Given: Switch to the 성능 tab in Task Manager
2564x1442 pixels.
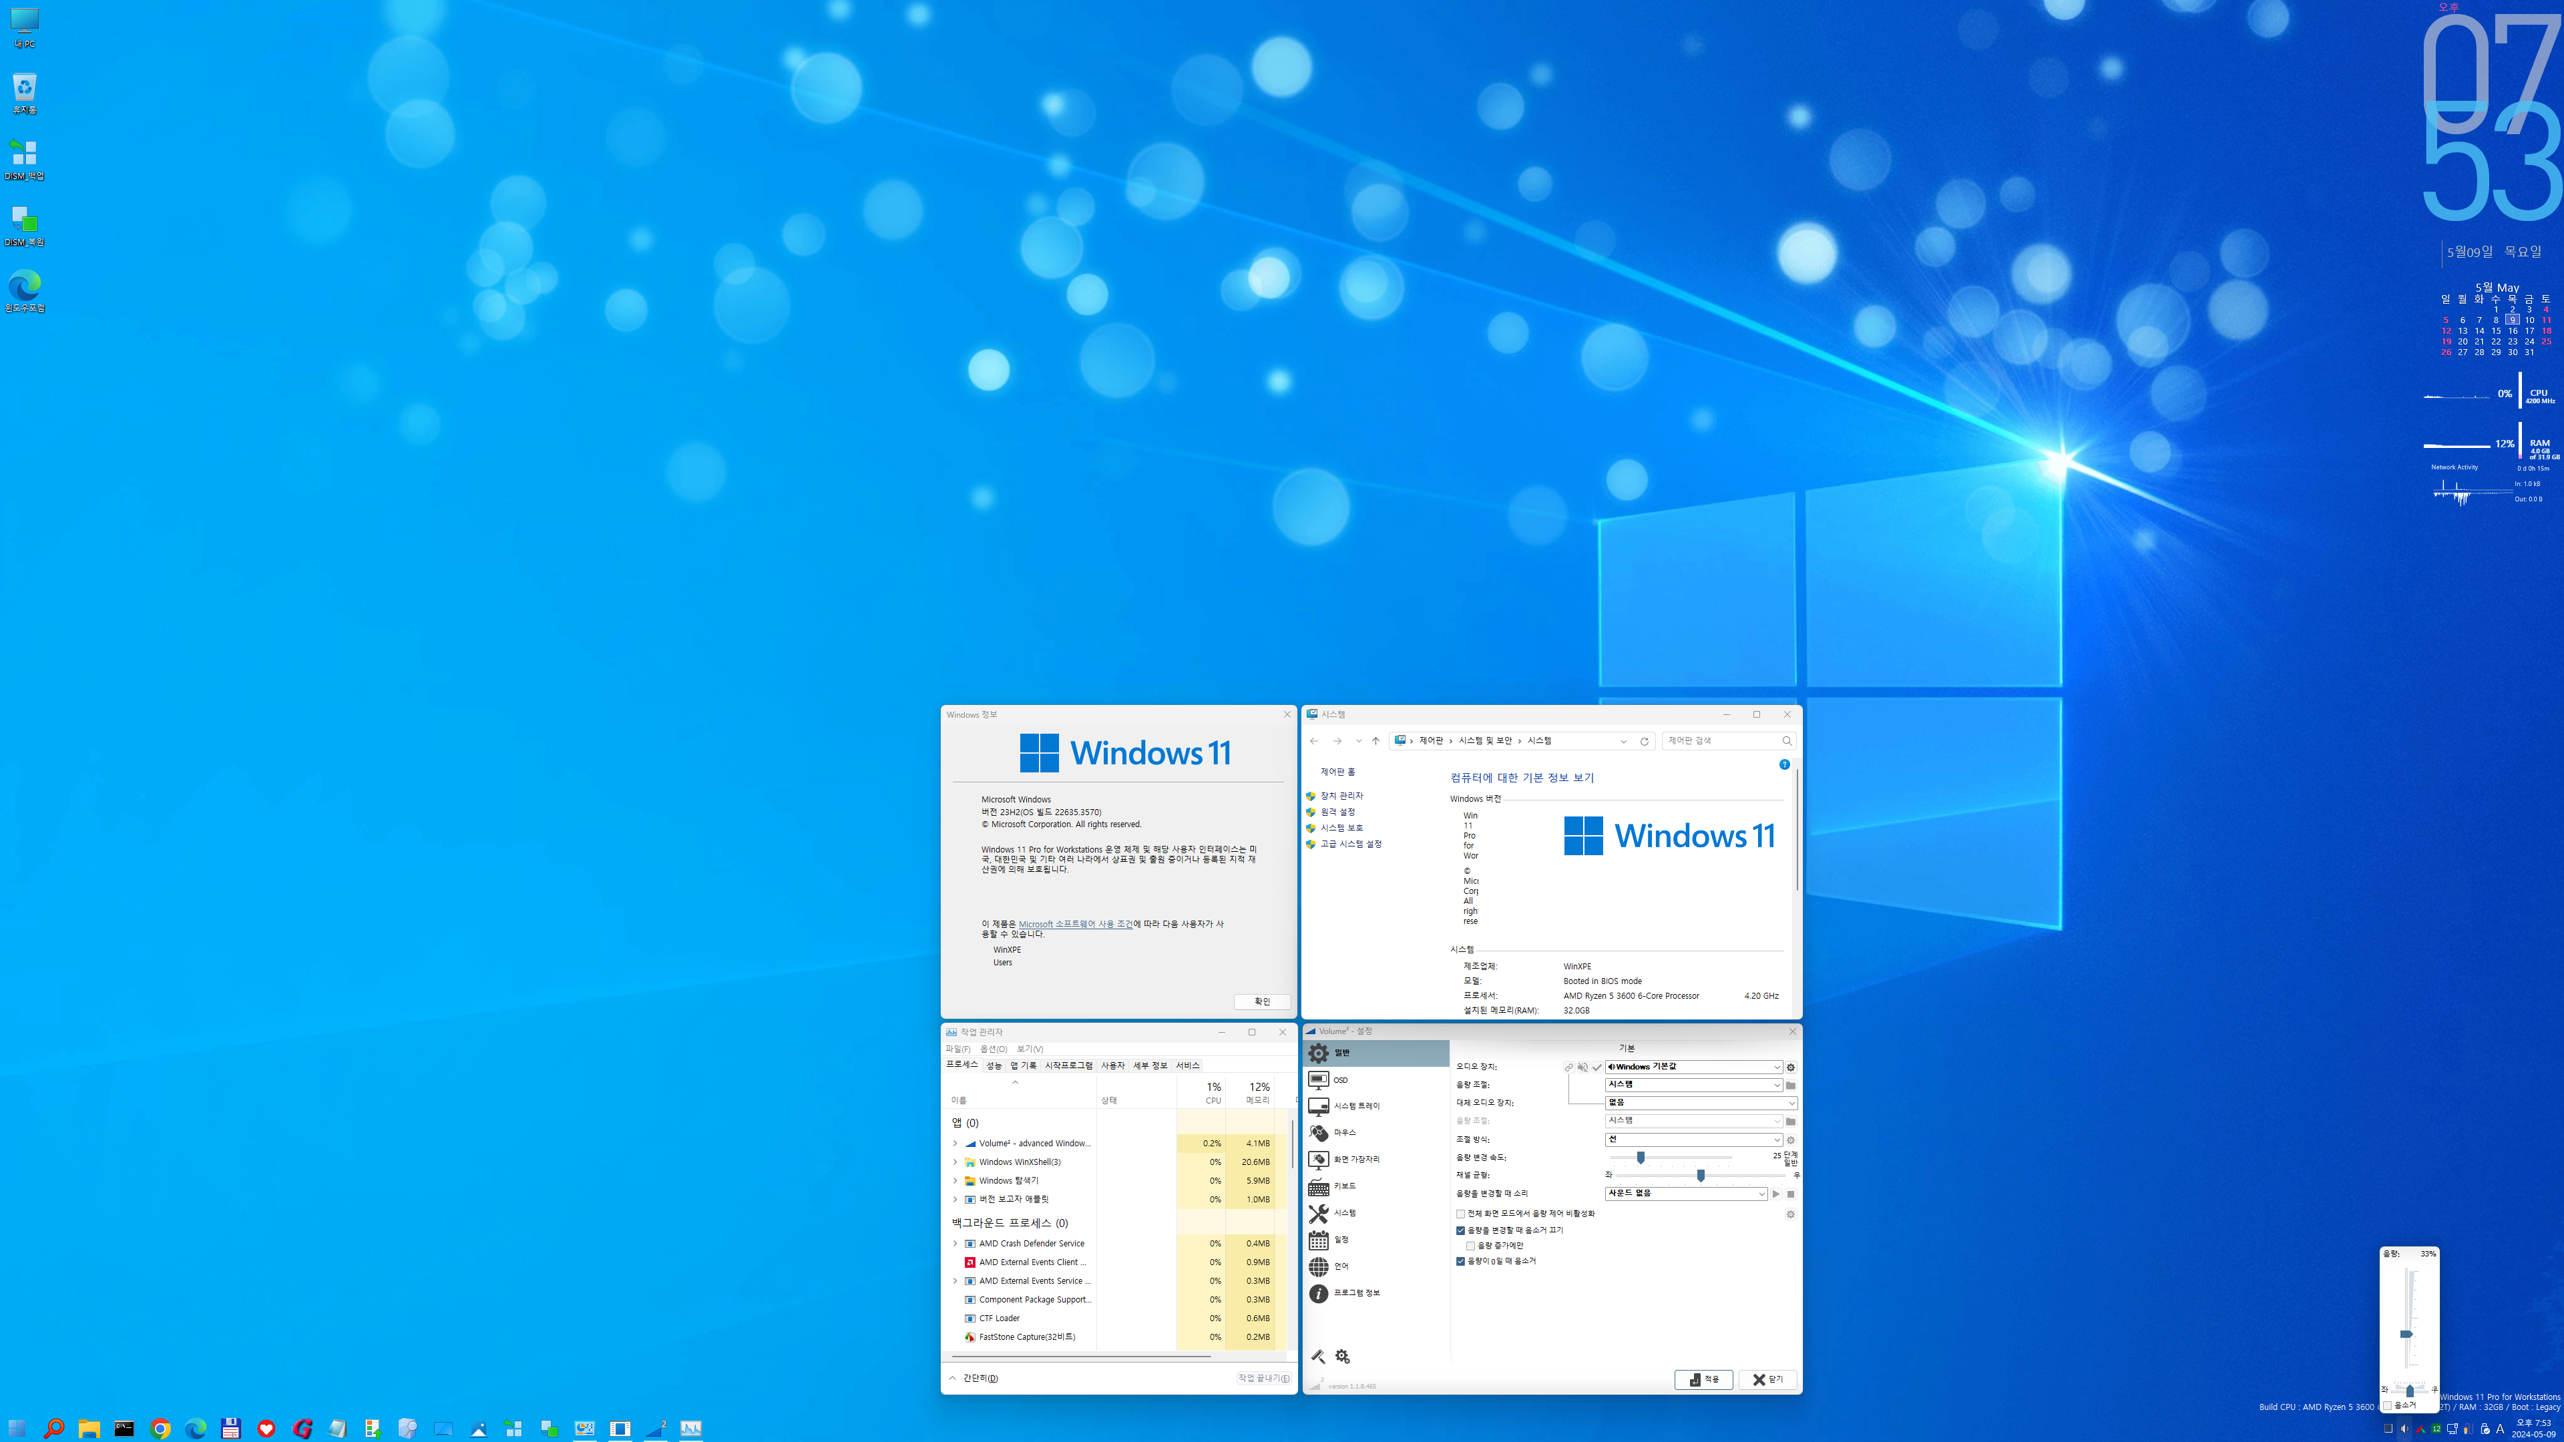Looking at the screenshot, I should tap(994, 1065).
